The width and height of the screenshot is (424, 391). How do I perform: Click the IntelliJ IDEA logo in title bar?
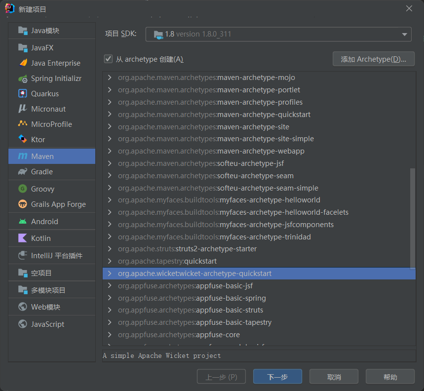(x=10, y=9)
